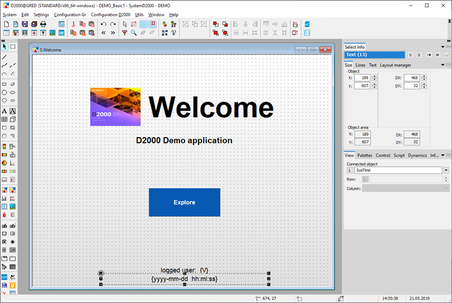
Task: Click the blue Explore button
Action: [x=184, y=202]
